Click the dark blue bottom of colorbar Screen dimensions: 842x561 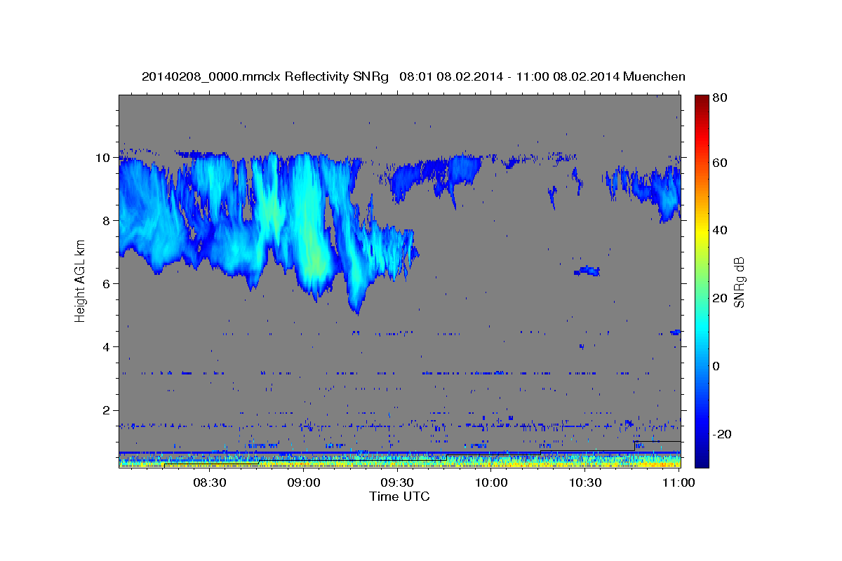point(701,459)
